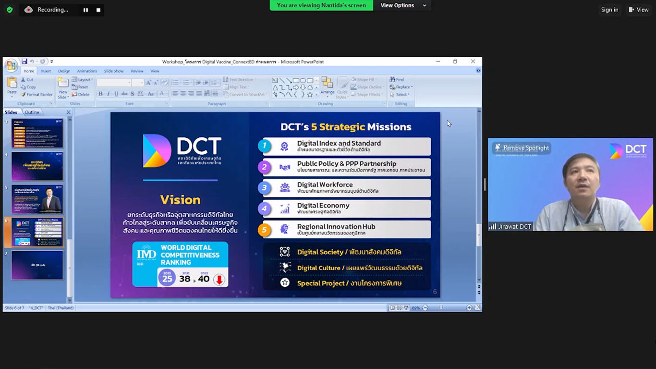Select the right arrow shape in gallery

(x=296, y=87)
